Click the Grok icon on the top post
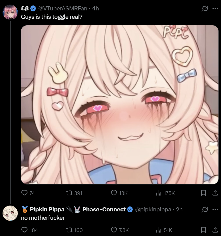The image size is (221, 236). pyautogui.click(x=205, y=8)
